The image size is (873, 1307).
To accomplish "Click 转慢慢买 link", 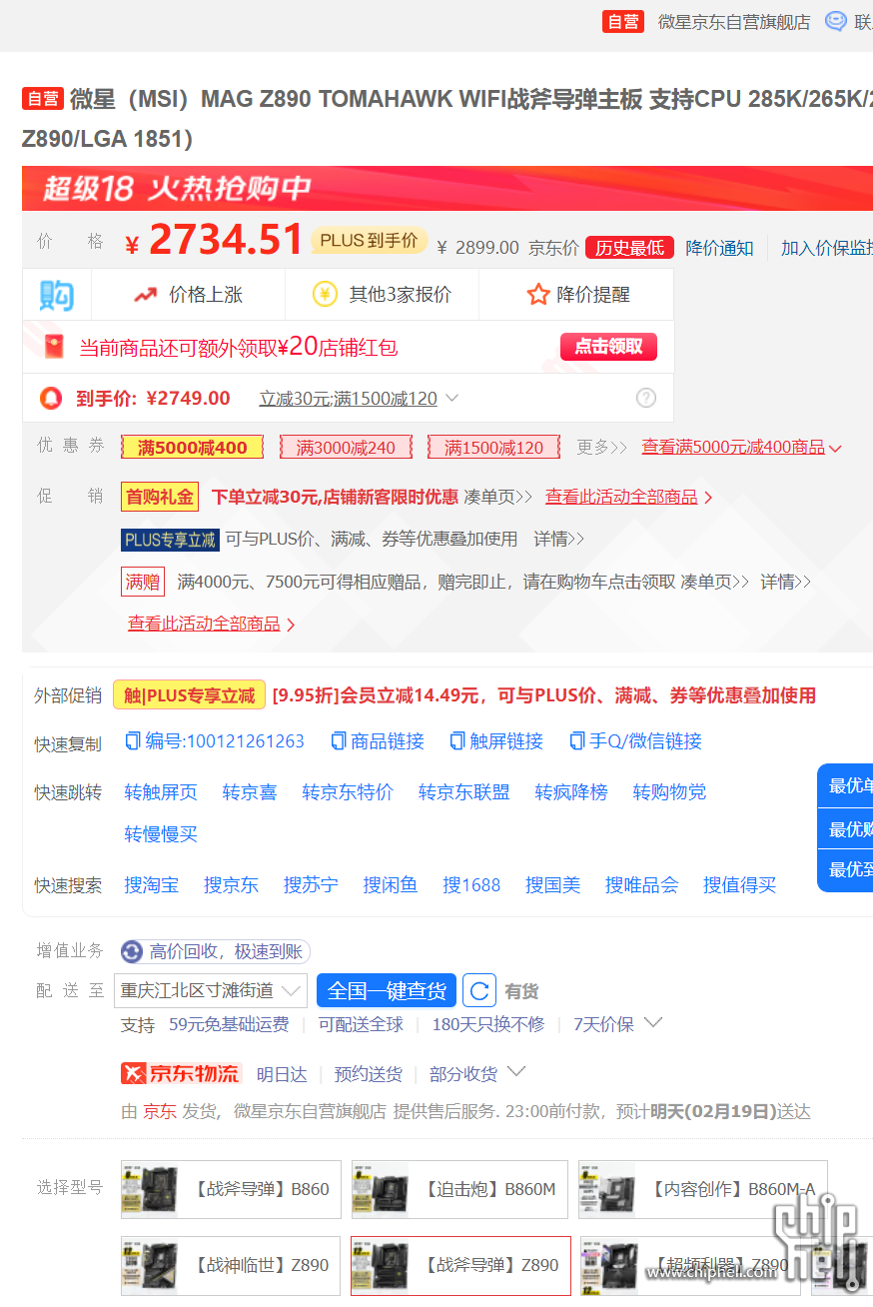I will [x=161, y=834].
